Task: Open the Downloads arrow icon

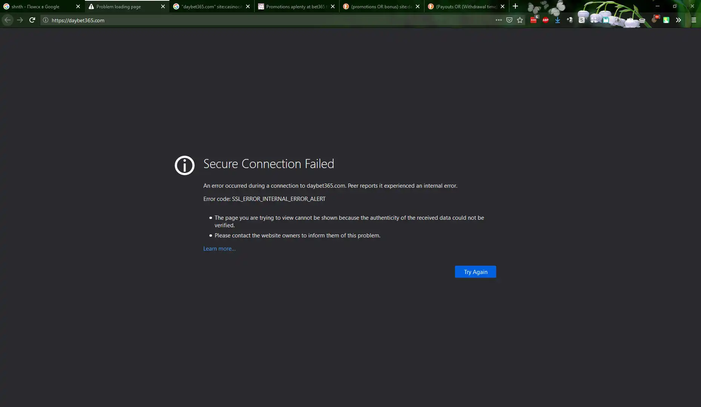Action: point(558,20)
